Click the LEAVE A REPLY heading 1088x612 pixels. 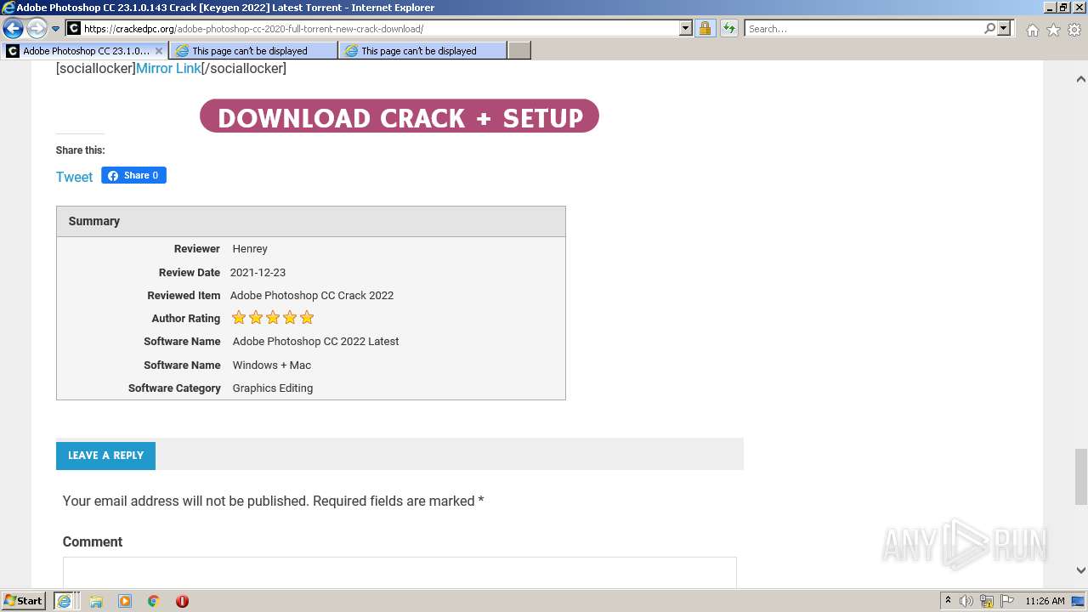coord(105,456)
